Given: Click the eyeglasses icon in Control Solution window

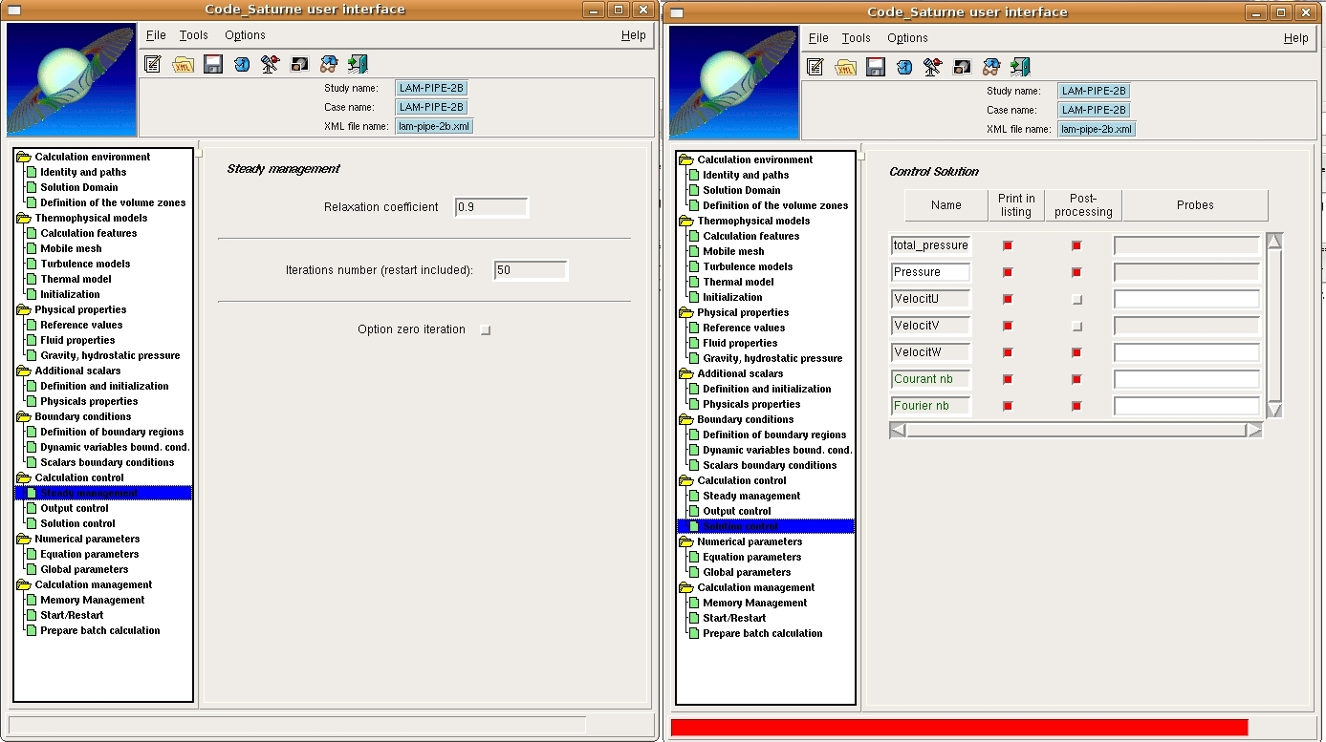Looking at the screenshot, I should [991, 67].
